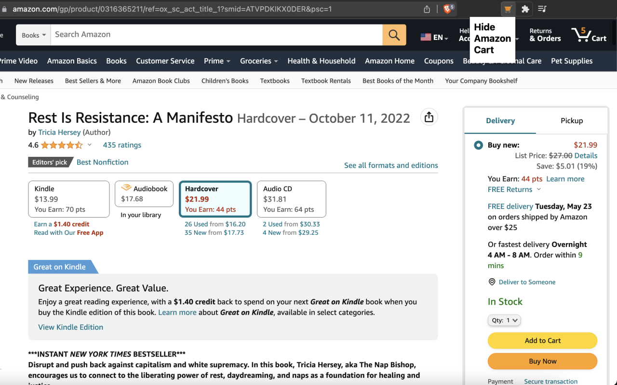Click the page share icon in the address bar
This screenshot has height=385, width=617.
click(x=426, y=9)
